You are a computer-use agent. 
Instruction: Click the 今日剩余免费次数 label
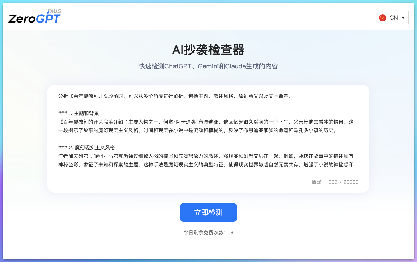pos(204,233)
